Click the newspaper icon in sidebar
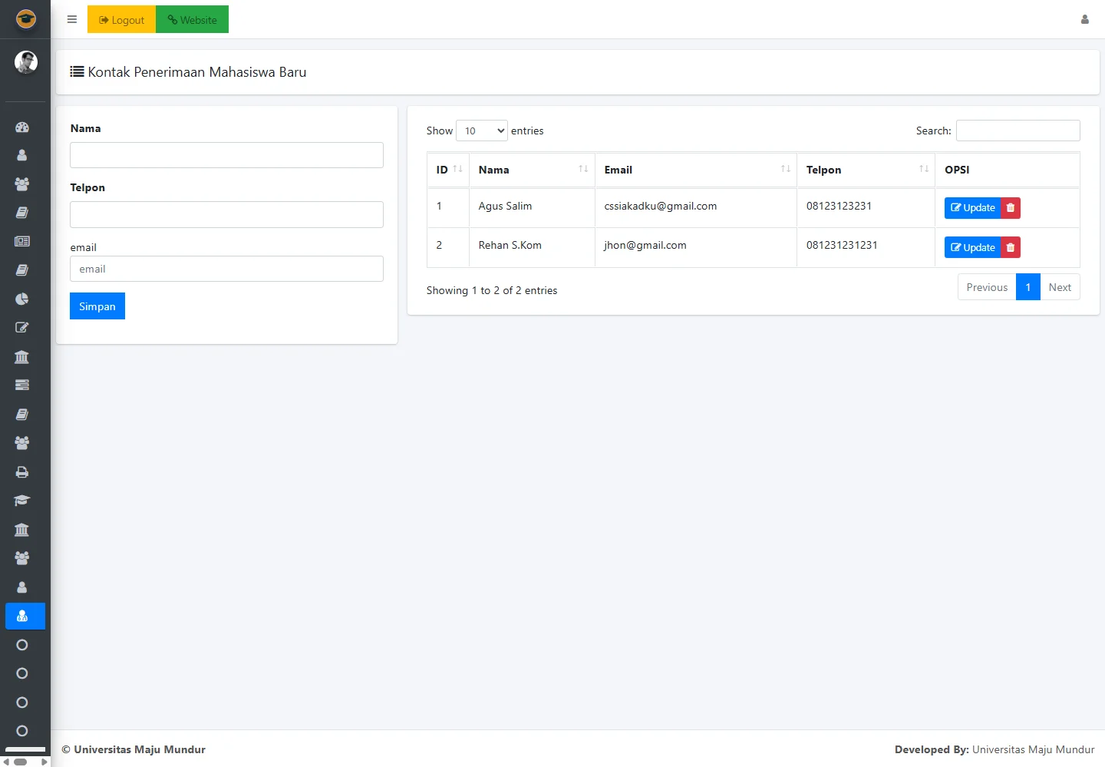 pyautogui.click(x=22, y=241)
